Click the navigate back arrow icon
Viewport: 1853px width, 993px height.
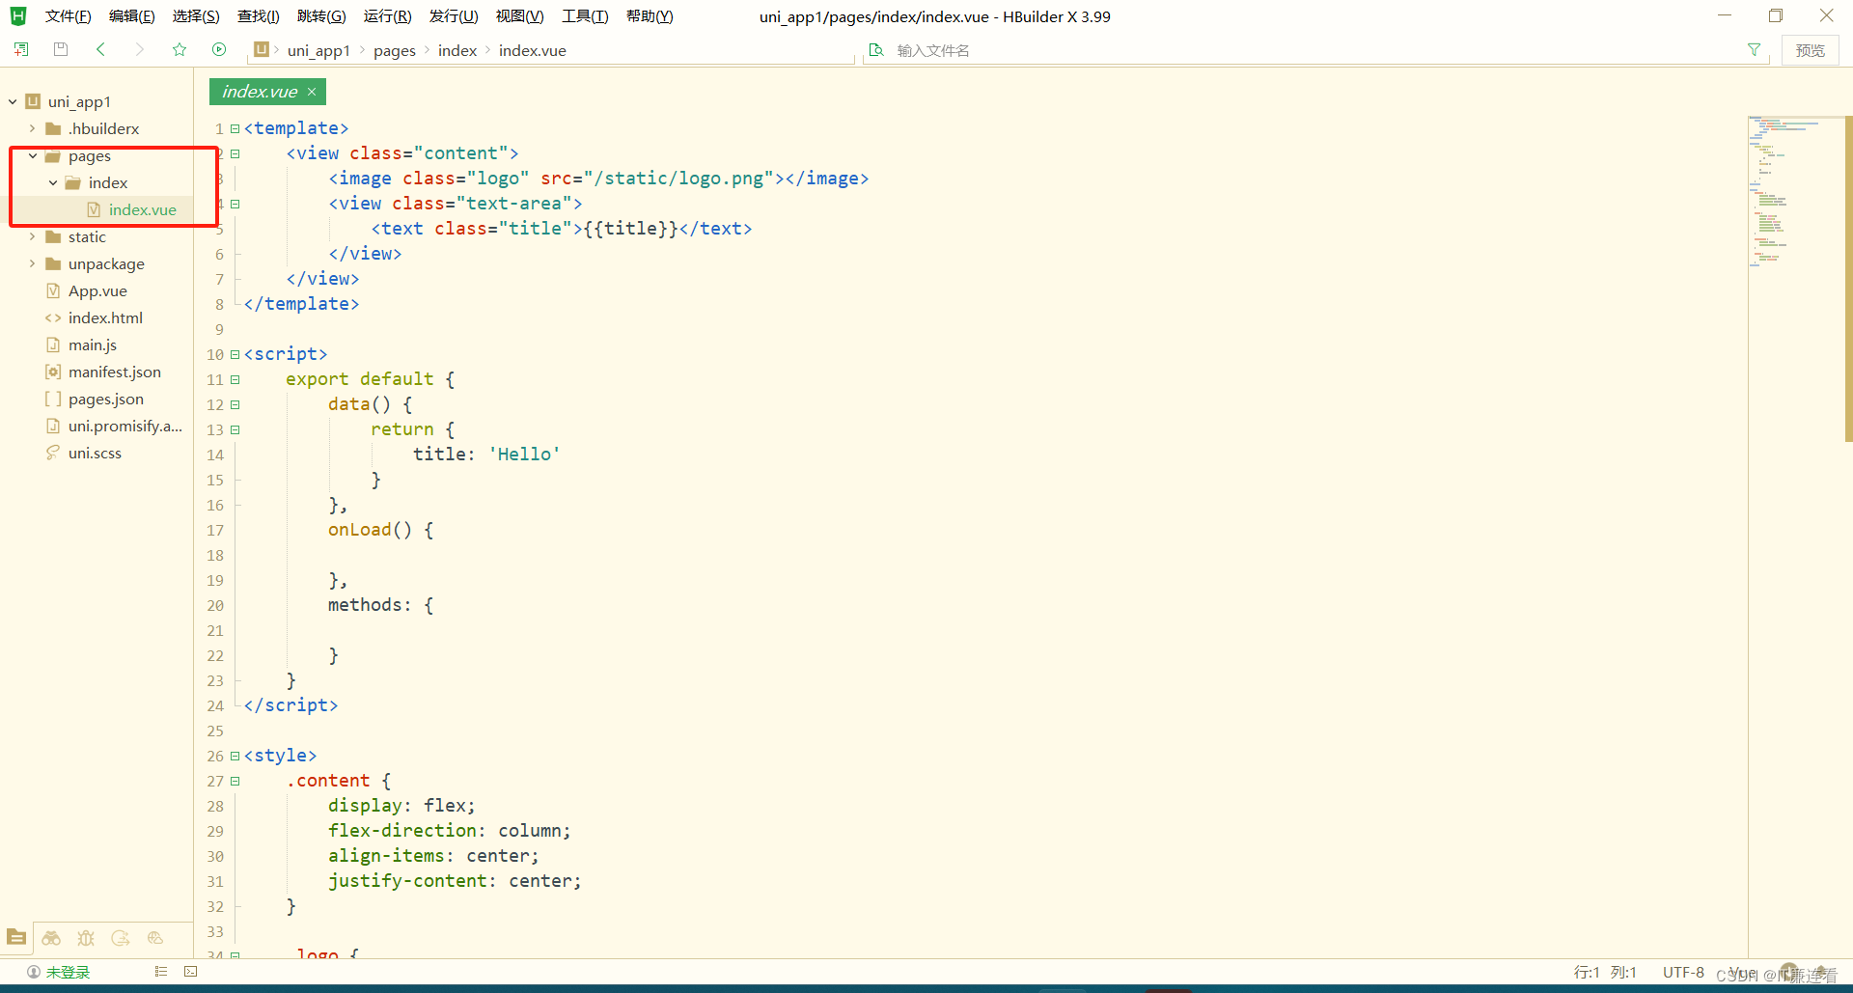pos(100,49)
